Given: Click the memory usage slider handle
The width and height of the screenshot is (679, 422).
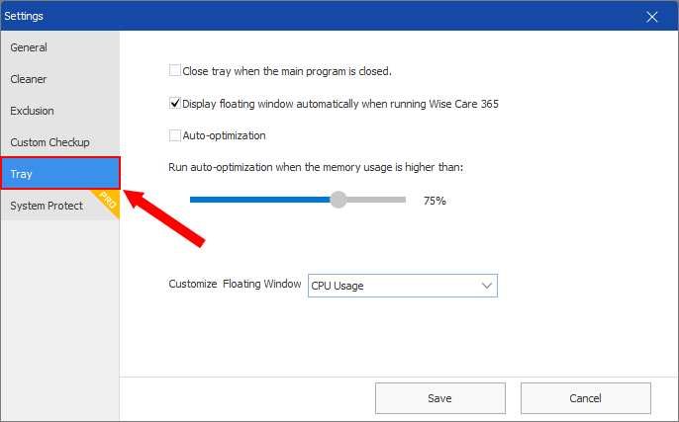Looking at the screenshot, I should (339, 200).
